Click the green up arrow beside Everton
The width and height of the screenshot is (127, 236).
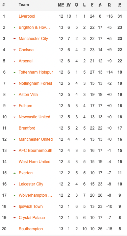pyautogui.click(x=15, y=173)
